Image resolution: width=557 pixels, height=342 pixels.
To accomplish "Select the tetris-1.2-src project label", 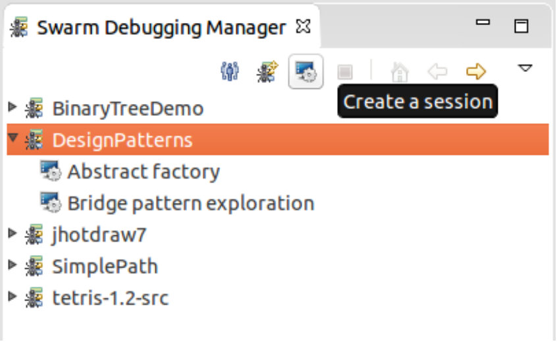I will coord(111,298).
